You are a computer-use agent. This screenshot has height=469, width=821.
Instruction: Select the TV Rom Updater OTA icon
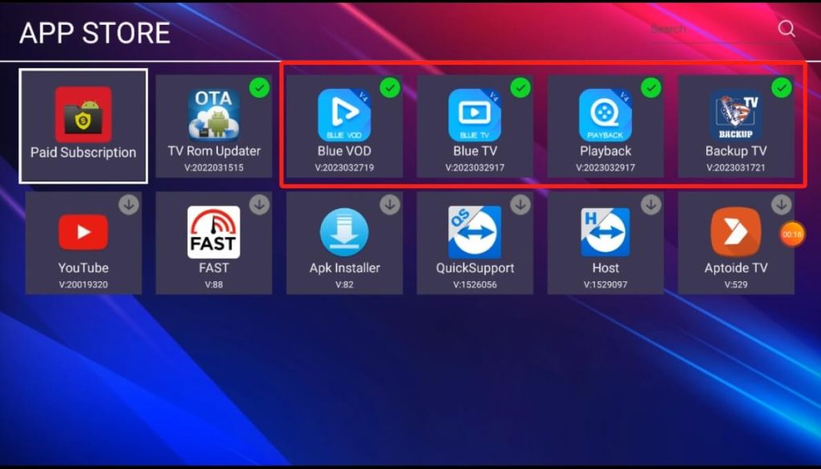[x=213, y=115]
